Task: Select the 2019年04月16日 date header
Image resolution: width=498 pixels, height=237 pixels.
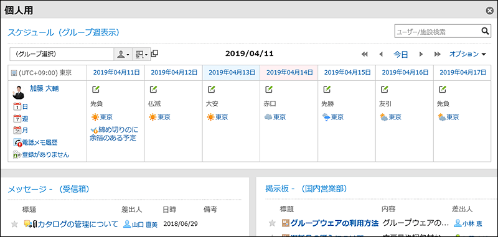Action: [405, 73]
